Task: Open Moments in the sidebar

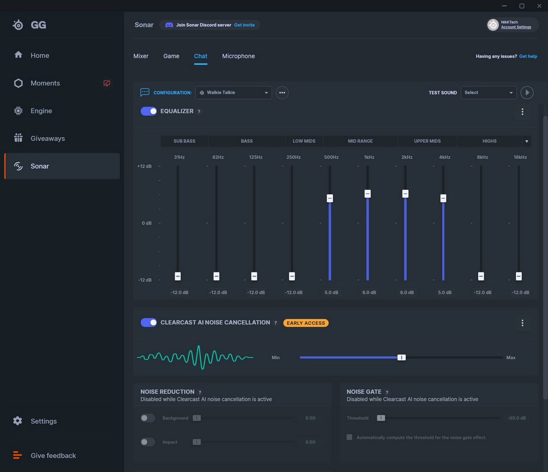Action: (62, 83)
